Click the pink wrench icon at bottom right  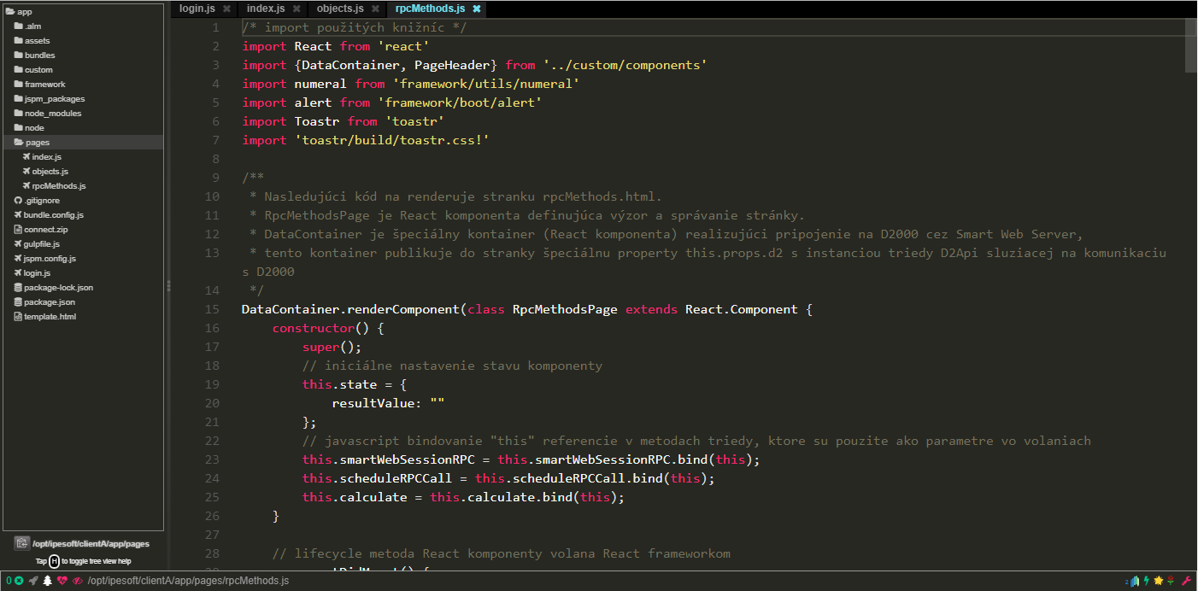point(1185,581)
